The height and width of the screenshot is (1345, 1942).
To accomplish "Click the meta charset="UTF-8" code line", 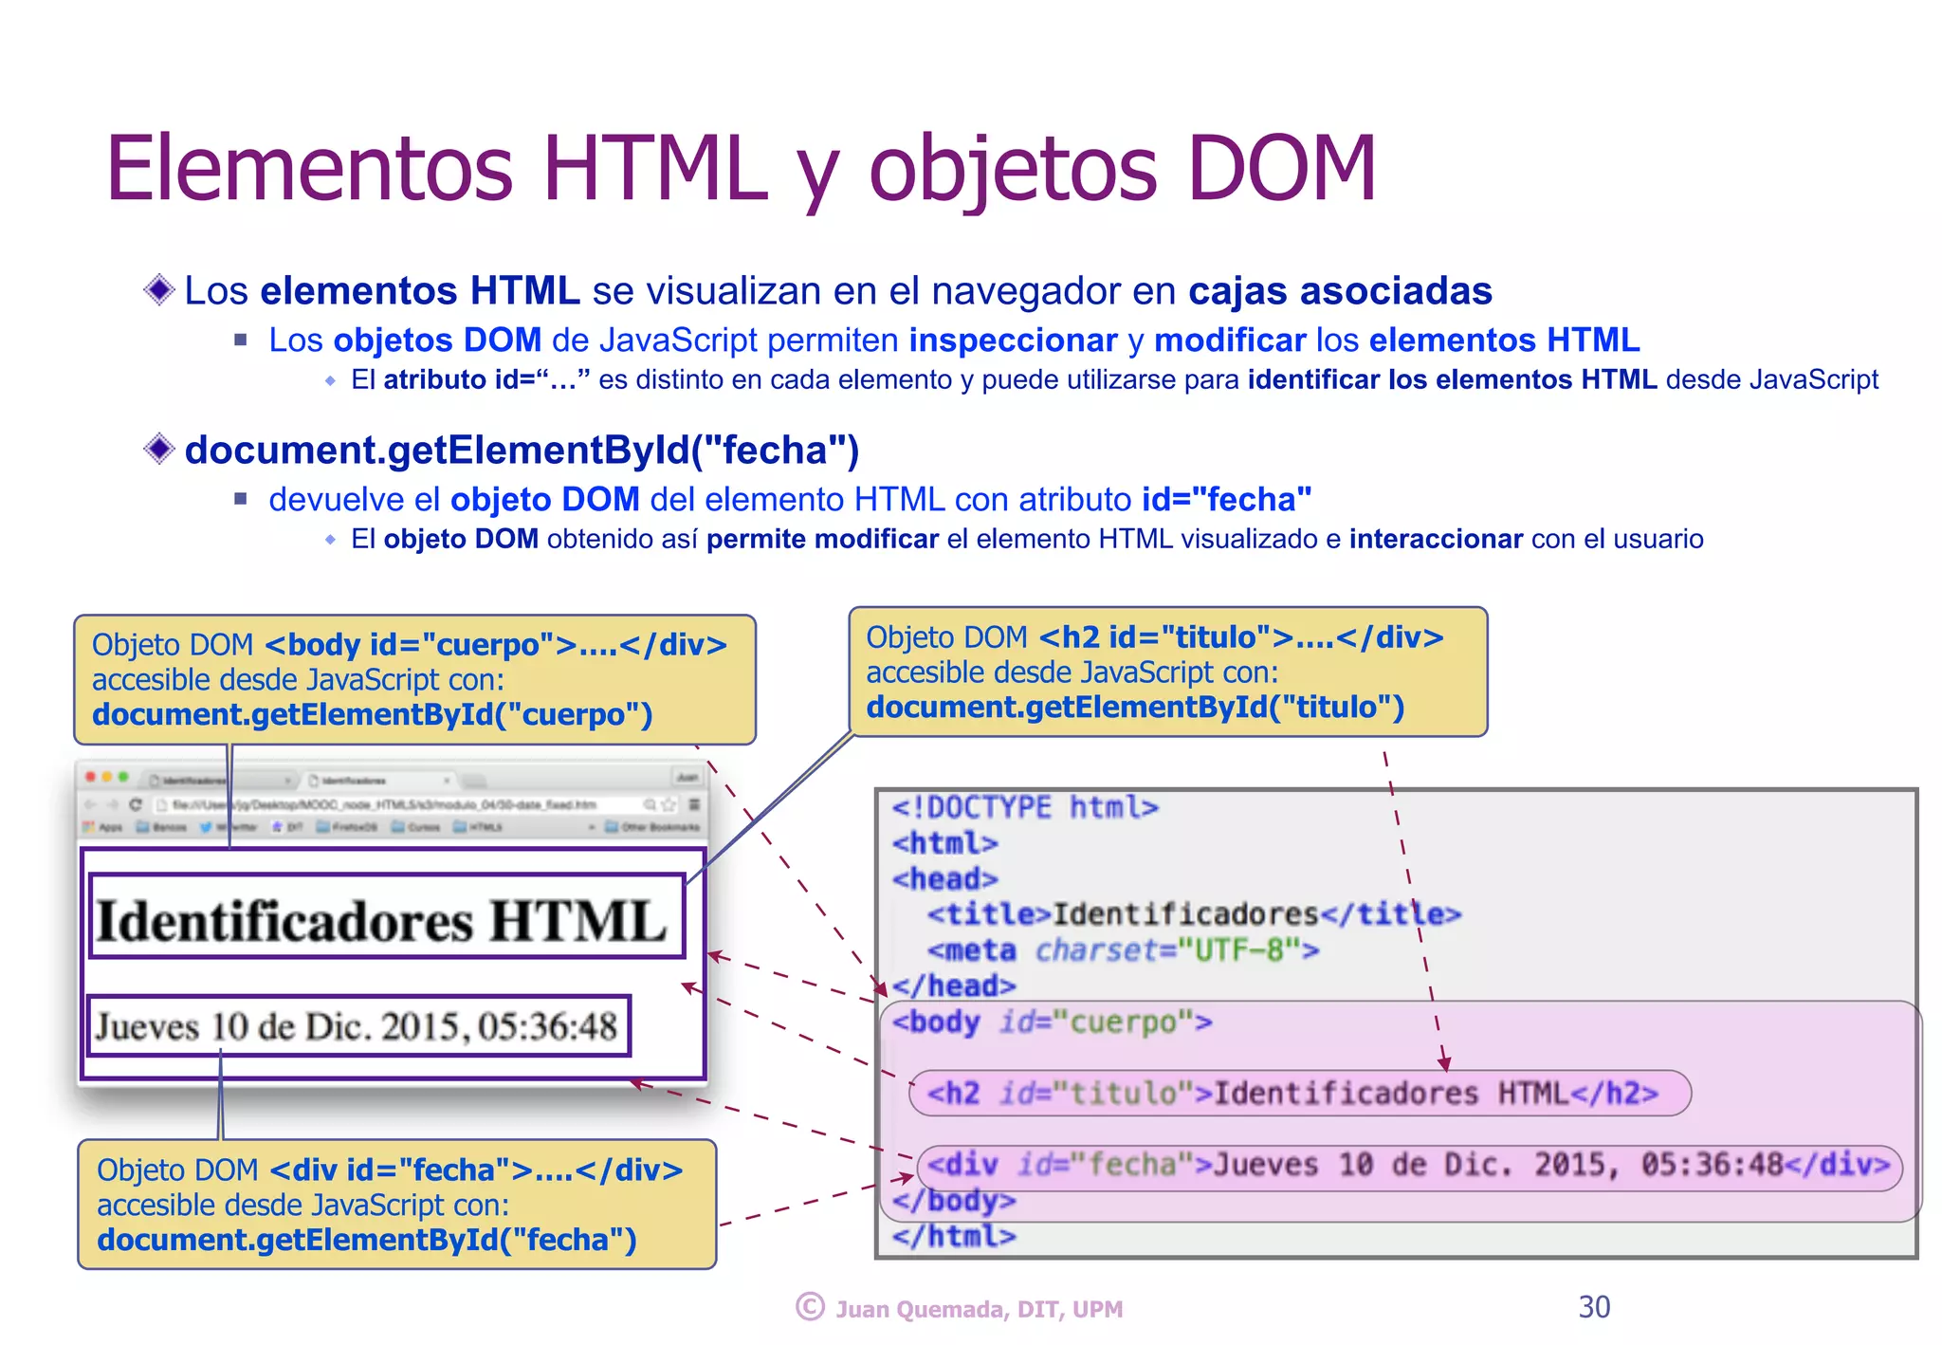I will [x=1123, y=949].
